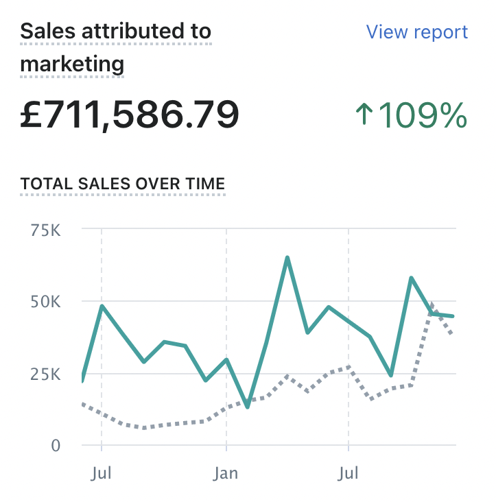The image size is (496, 502).
Task: Click the rightmost Jul x-axis label
Action: (349, 473)
